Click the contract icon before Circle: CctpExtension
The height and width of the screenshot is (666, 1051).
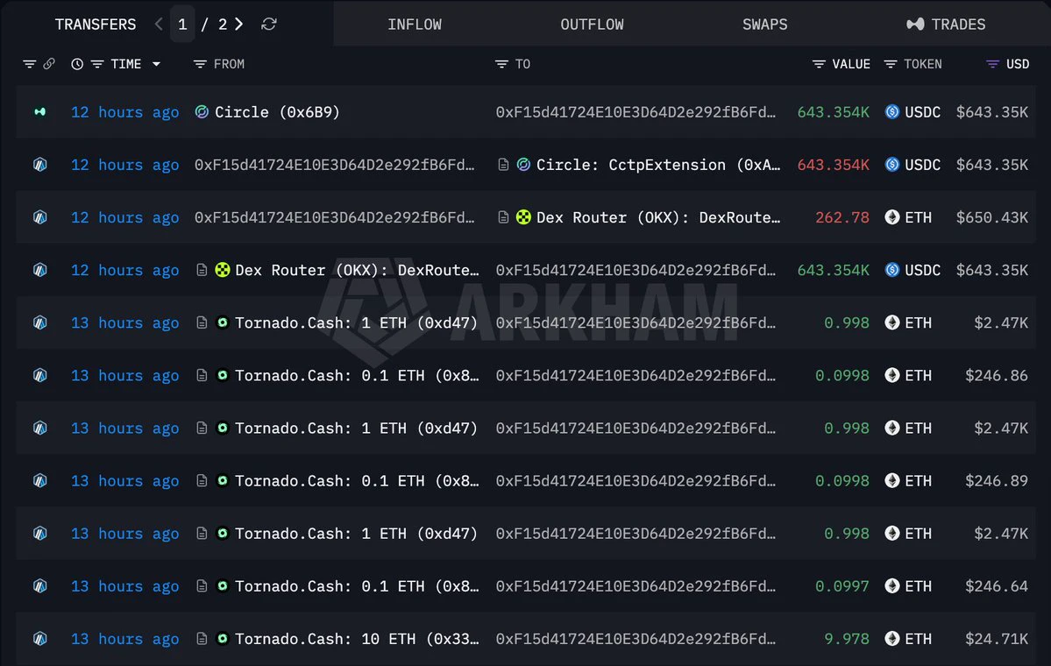(x=503, y=165)
